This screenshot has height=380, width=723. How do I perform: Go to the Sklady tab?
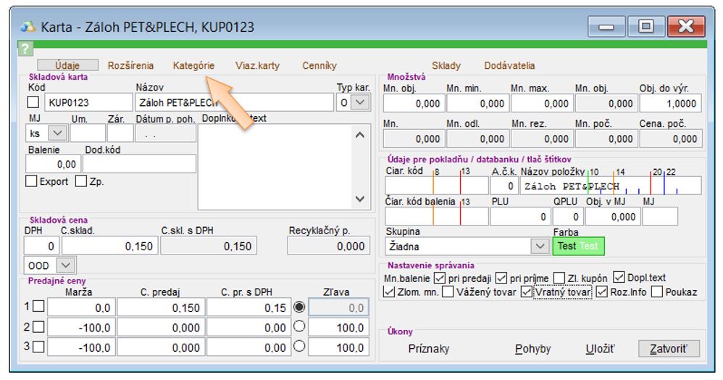coord(446,65)
